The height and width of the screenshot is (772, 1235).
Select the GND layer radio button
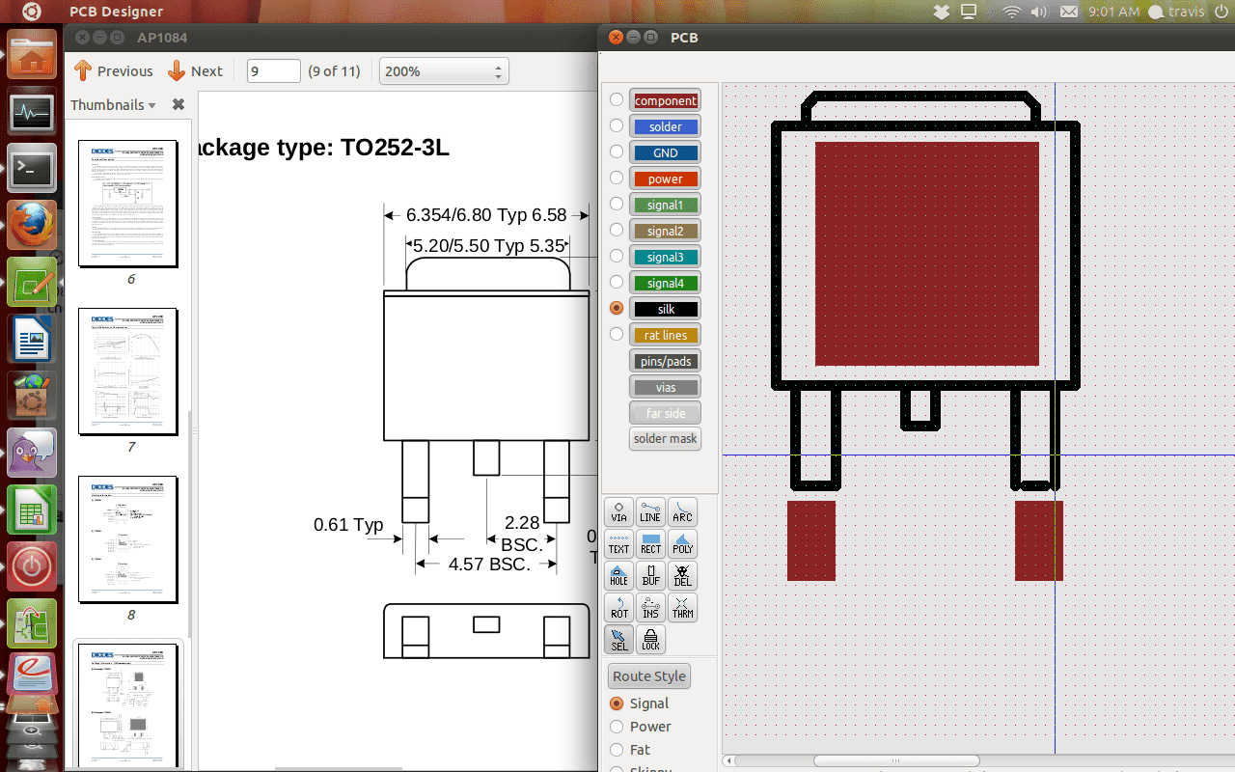617,152
